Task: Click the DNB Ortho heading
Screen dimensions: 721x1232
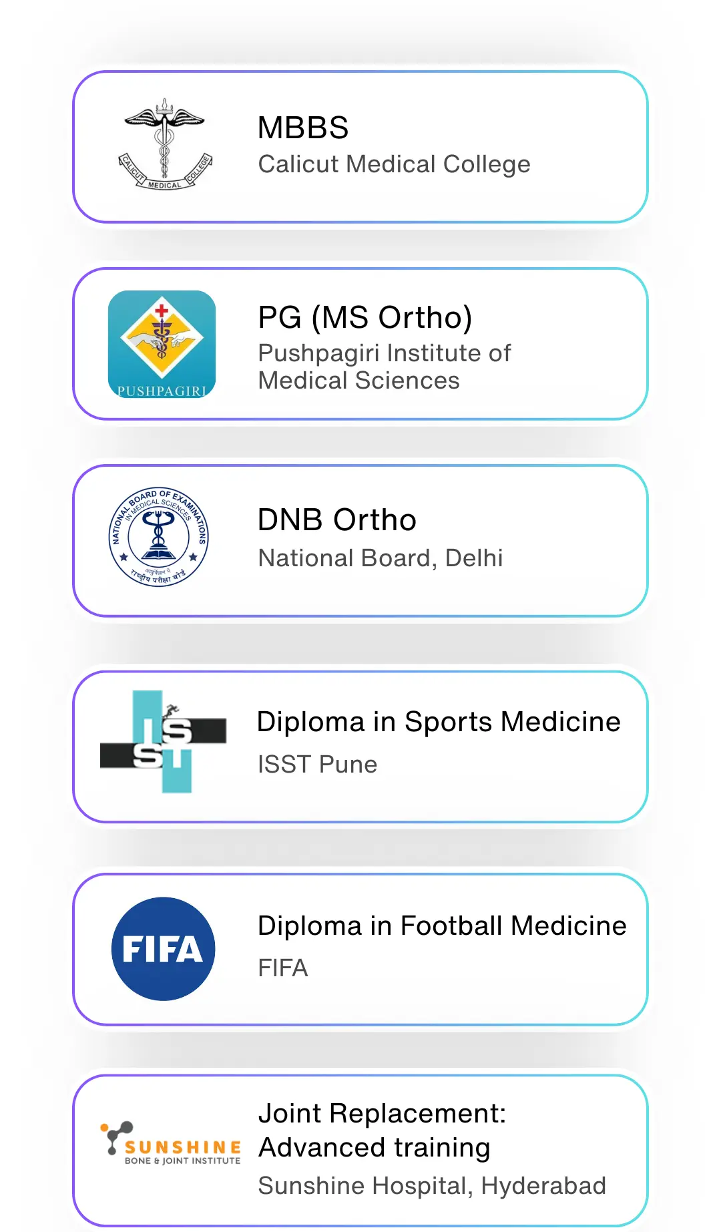Action: 337,520
